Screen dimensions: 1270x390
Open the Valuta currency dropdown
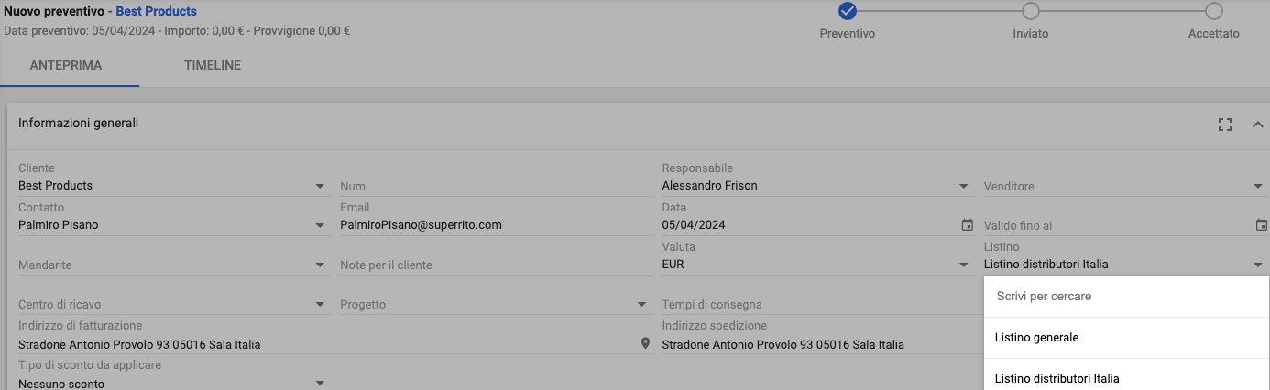[964, 265]
